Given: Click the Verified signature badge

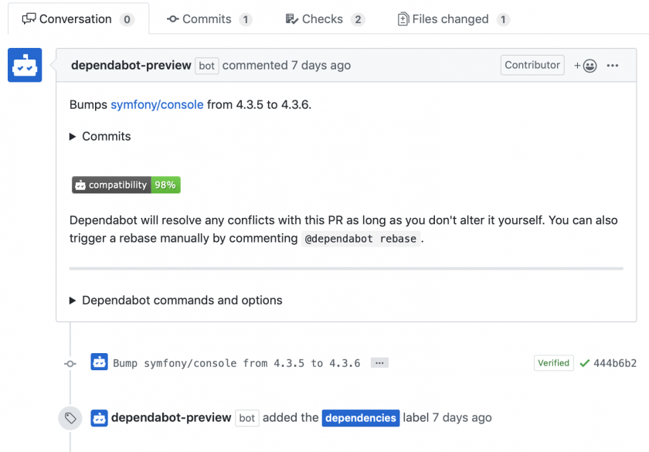Looking at the screenshot, I should 554,363.
